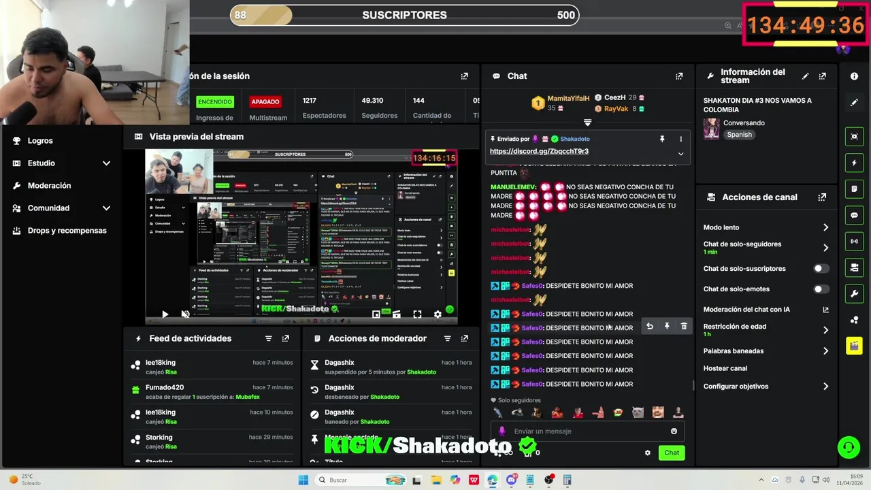This screenshot has height=490, width=871.
Task: Open Mubafex username in activity feed
Action: [248, 397]
